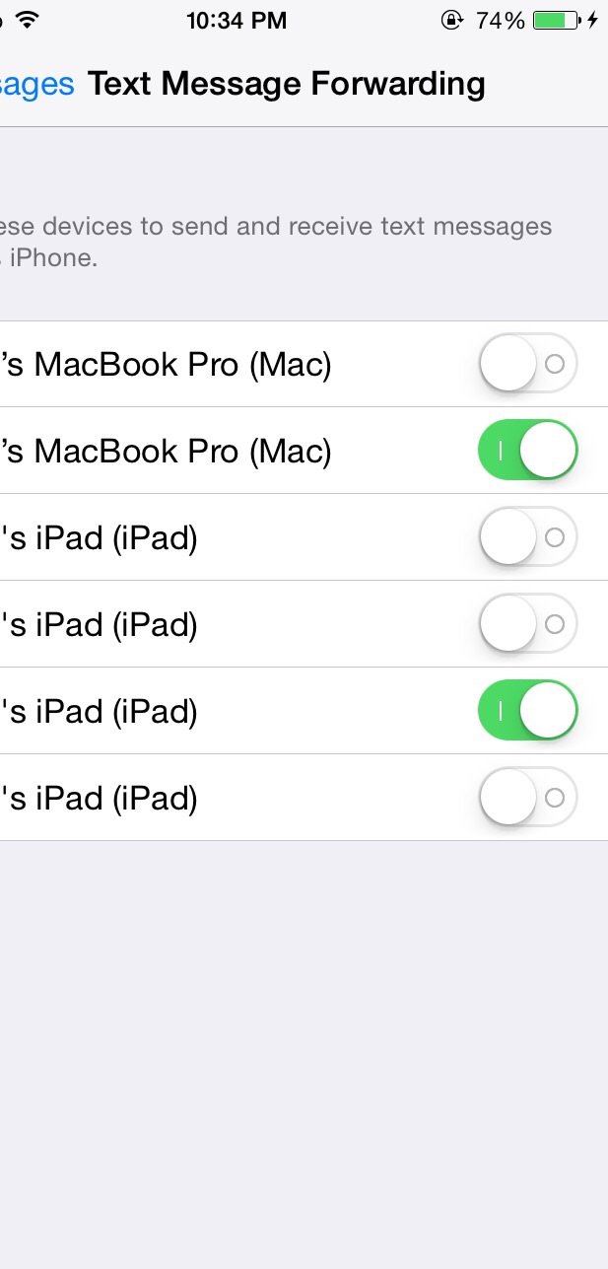Go back to the Messages settings

click(x=36, y=84)
